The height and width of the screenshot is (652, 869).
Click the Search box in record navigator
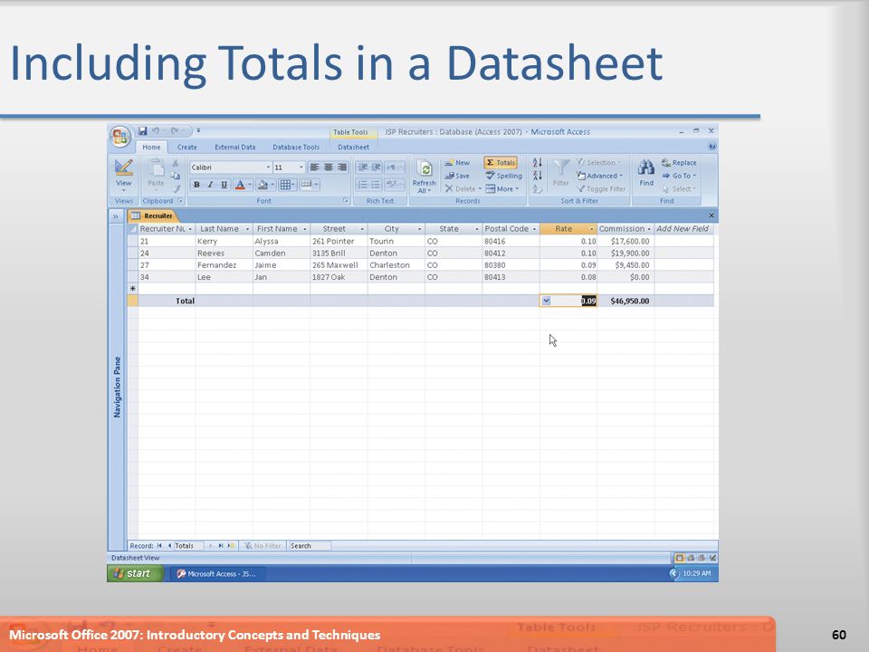tap(310, 546)
